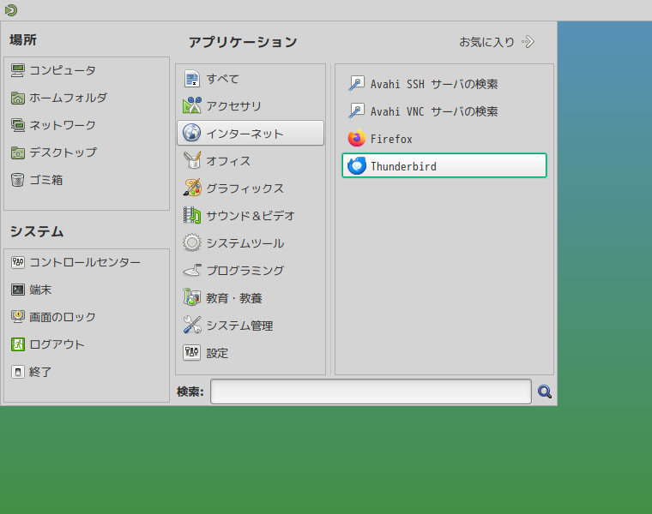
Task: Open the プログラミング category label
Action: [x=245, y=271]
